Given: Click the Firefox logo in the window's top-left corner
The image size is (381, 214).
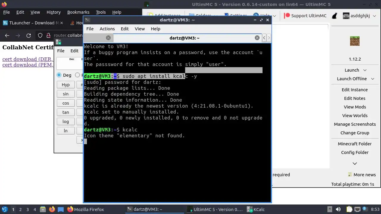Looking at the screenshot, I should pos(4,4).
